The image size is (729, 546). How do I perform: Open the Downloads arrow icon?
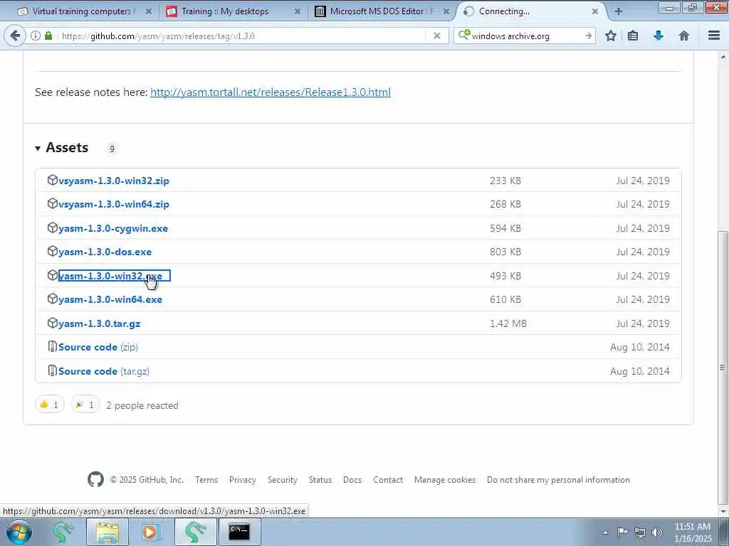[659, 36]
